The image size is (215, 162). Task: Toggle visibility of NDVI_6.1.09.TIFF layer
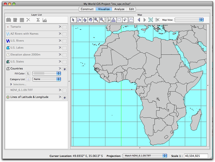[64, 91]
